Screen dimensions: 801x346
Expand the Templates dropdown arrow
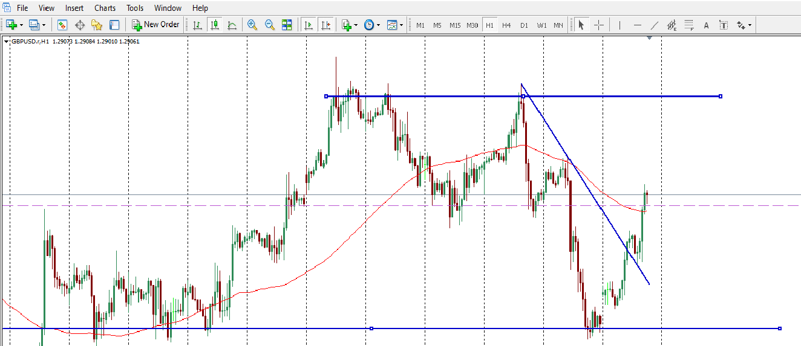(x=401, y=25)
